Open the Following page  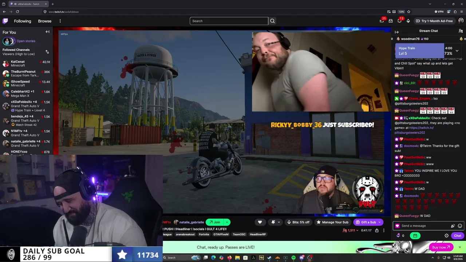click(x=23, y=21)
